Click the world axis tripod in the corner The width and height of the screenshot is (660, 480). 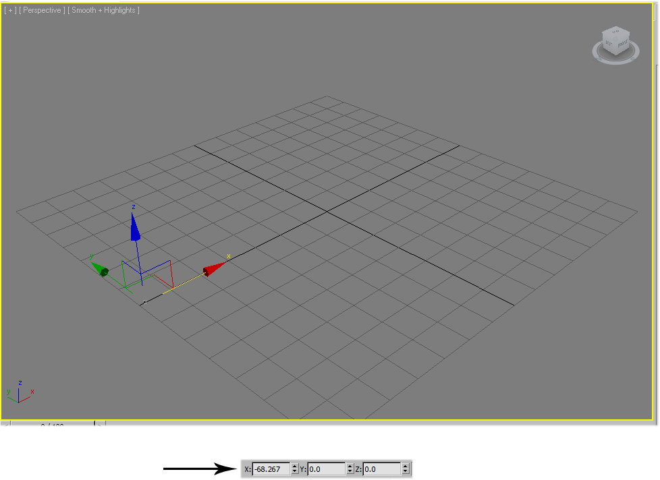pyautogui.click(x=20, y=391)
